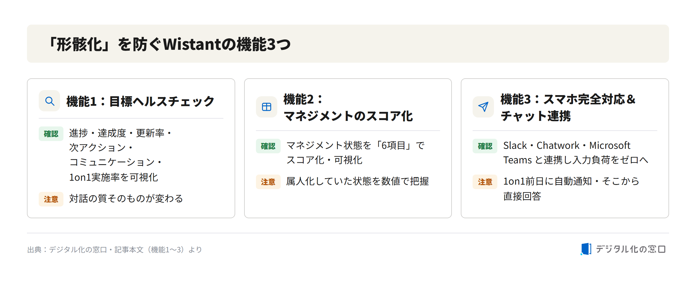Screen dimensions: 696x282
Task: Click the 属人化していた状態を数値で把握 text
Action: [x=357, y=181]
